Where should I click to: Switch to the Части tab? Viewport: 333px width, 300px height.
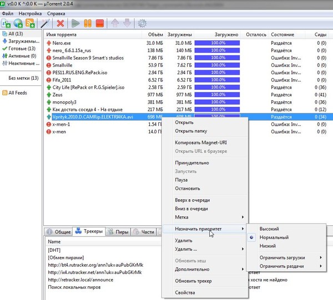click(144, 232)
